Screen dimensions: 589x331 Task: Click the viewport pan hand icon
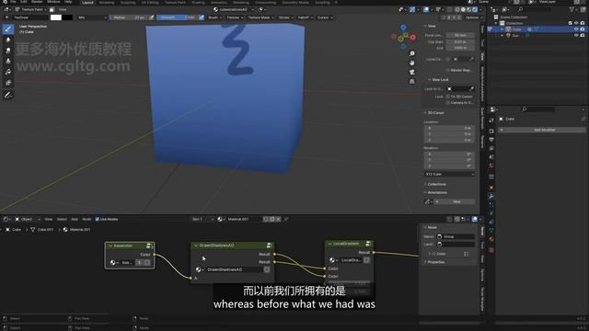coord(412,63)
